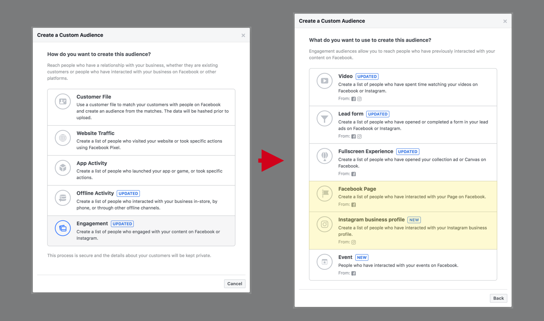Click the Video play icon
This screenshot has width=544, height=321.
coord(325,81)
